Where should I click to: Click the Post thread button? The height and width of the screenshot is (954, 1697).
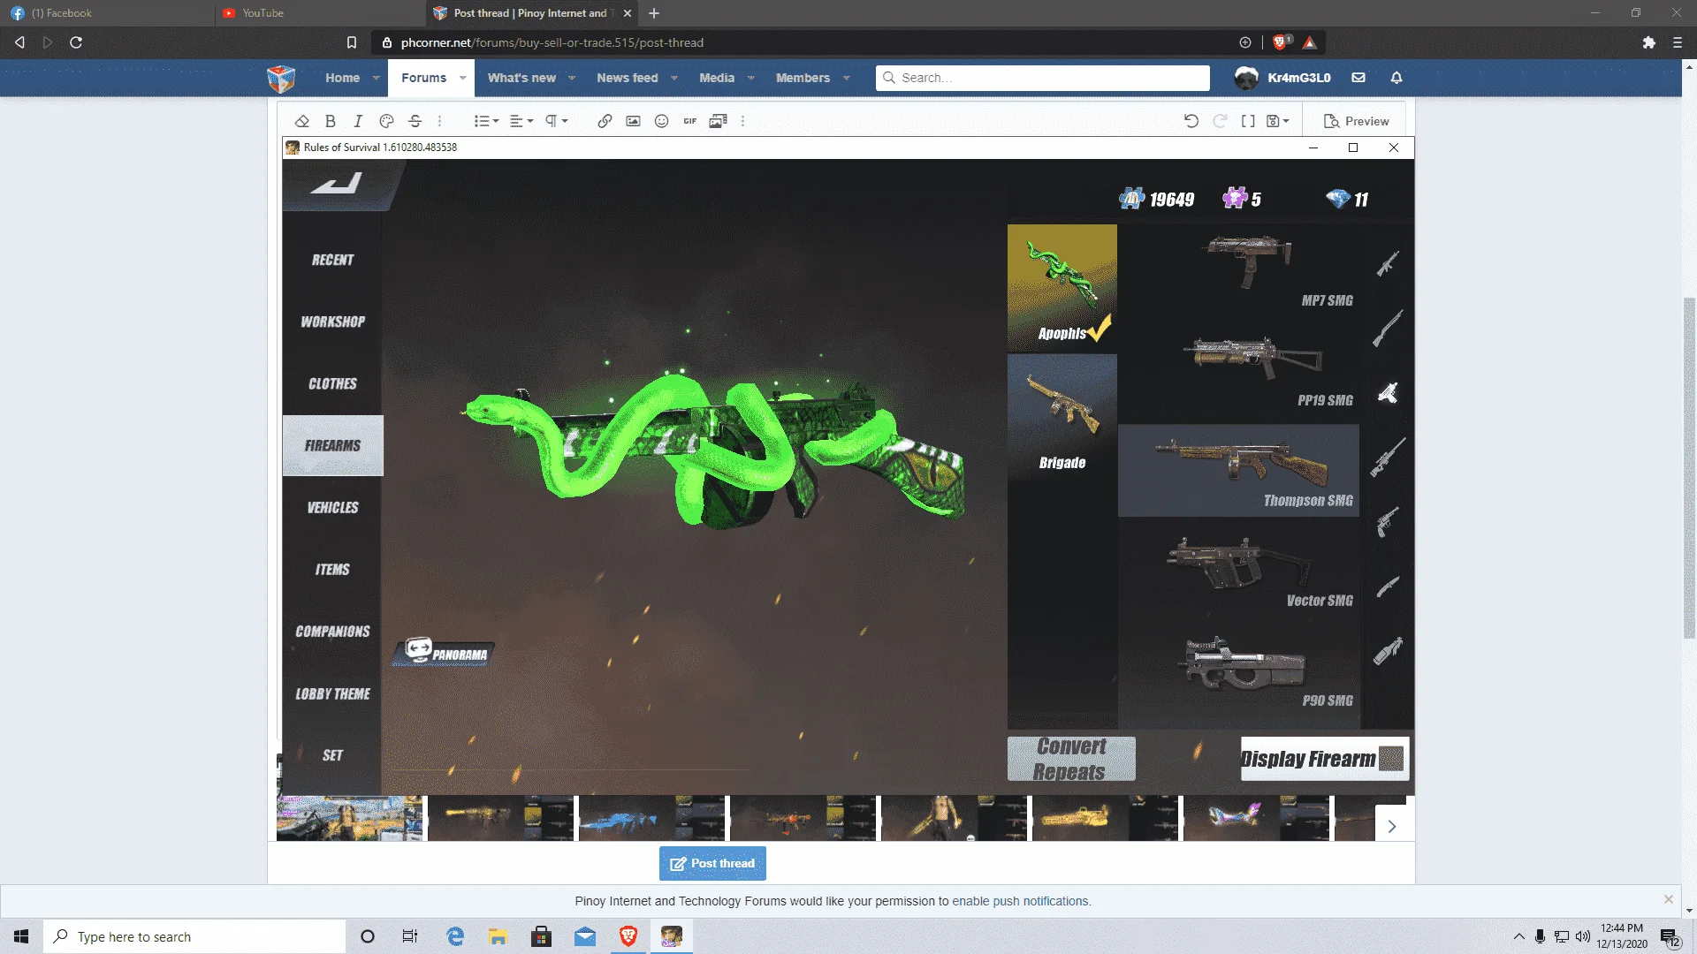[x=712, y=863]
